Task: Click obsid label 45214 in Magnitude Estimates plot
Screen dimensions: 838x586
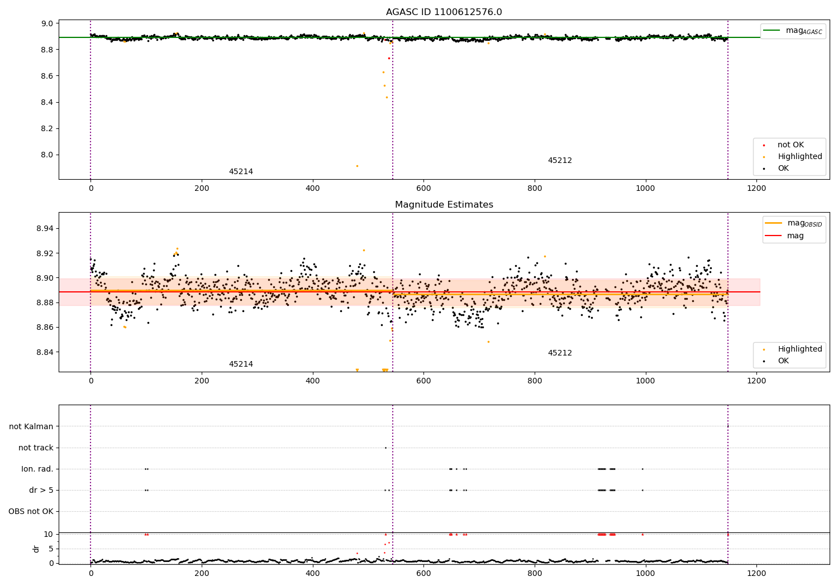Action: [241, 364]
